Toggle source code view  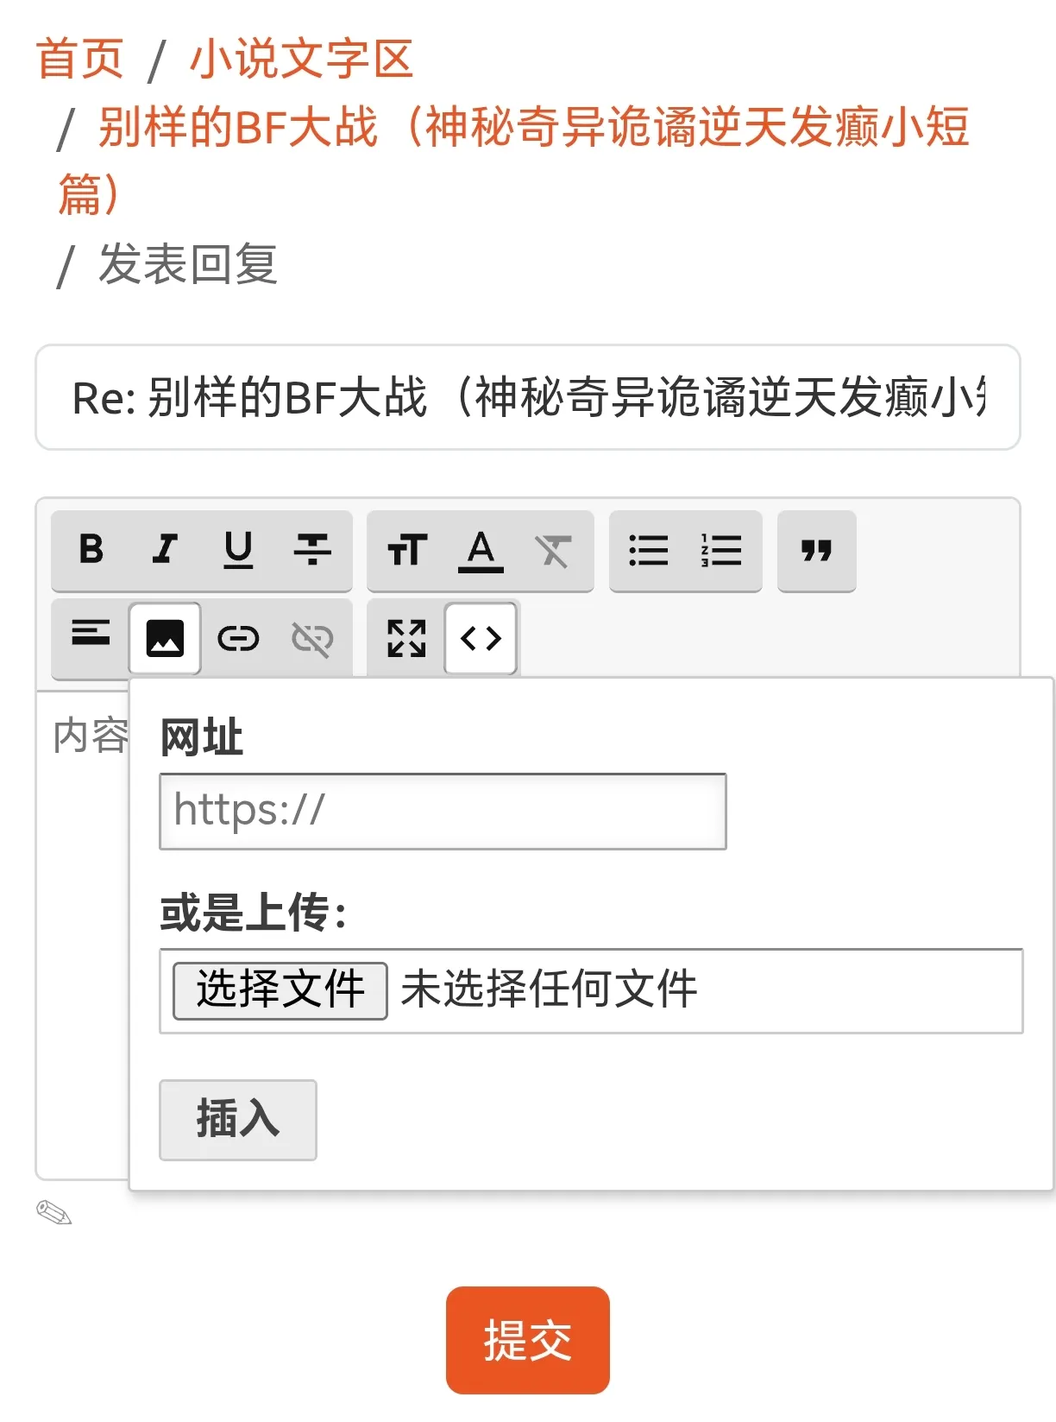coord(481,638)
